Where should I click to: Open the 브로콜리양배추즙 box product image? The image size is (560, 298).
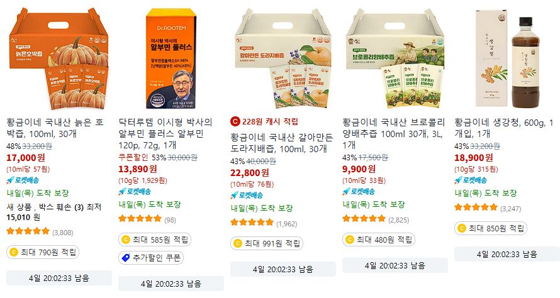(x=395, y=59)
